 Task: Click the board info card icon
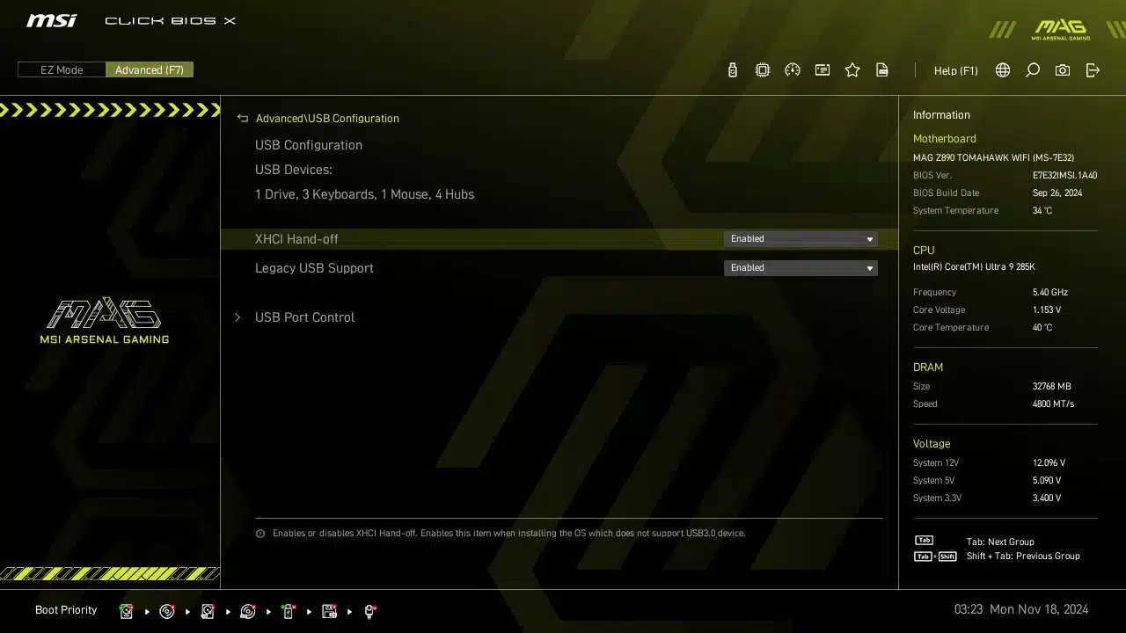(823, 70)
